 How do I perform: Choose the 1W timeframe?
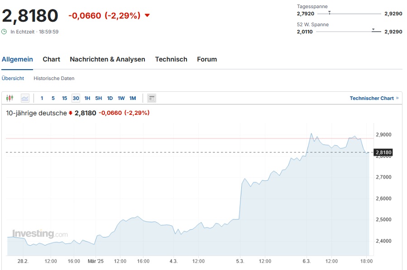pyautogui.click(x=121, y=98)
